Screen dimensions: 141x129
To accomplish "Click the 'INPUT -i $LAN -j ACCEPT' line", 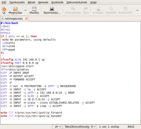I will [x=25, y=96].
